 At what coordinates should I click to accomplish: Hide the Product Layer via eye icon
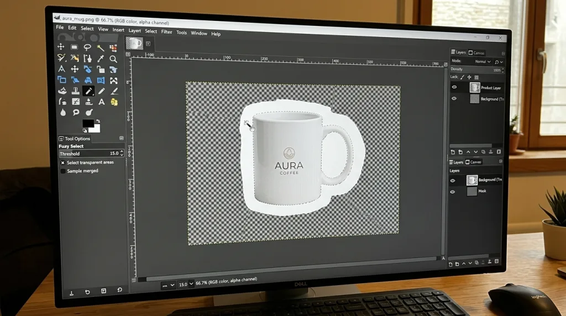(x=454, y=87)
